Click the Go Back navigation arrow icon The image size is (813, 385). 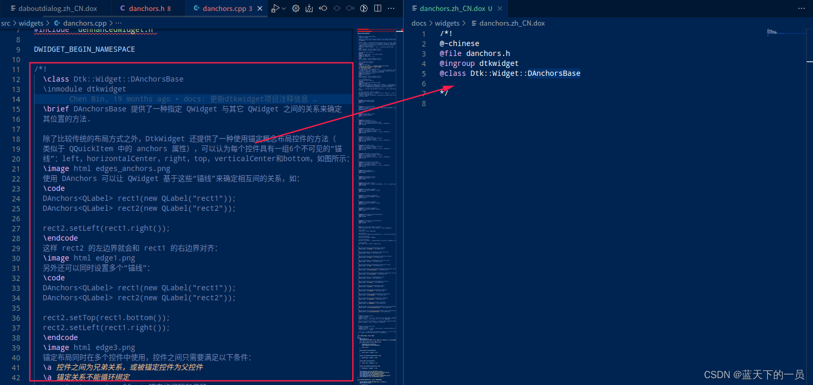pos(322,8)
